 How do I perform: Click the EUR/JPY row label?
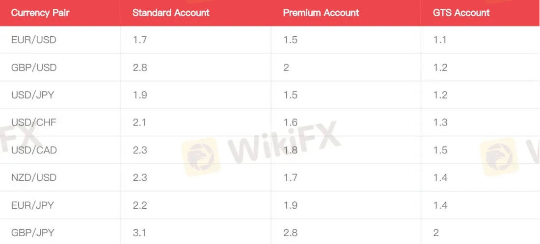pyautogui.click(x=33, y=205)
